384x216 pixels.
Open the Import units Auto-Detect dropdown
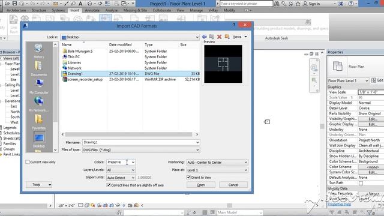click(x=121, y=178)
